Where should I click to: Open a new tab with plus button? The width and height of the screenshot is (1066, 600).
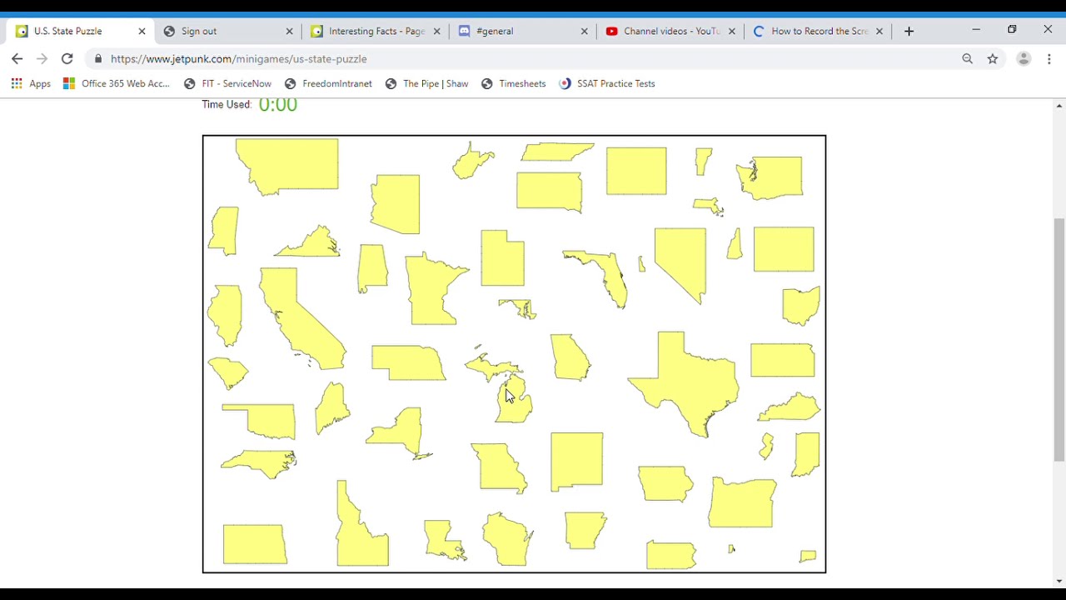(909, 31)
